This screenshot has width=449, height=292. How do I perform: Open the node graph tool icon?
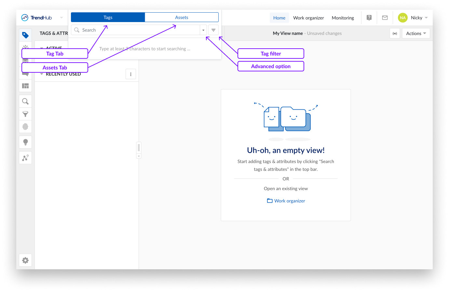click(x=25, y=158)
